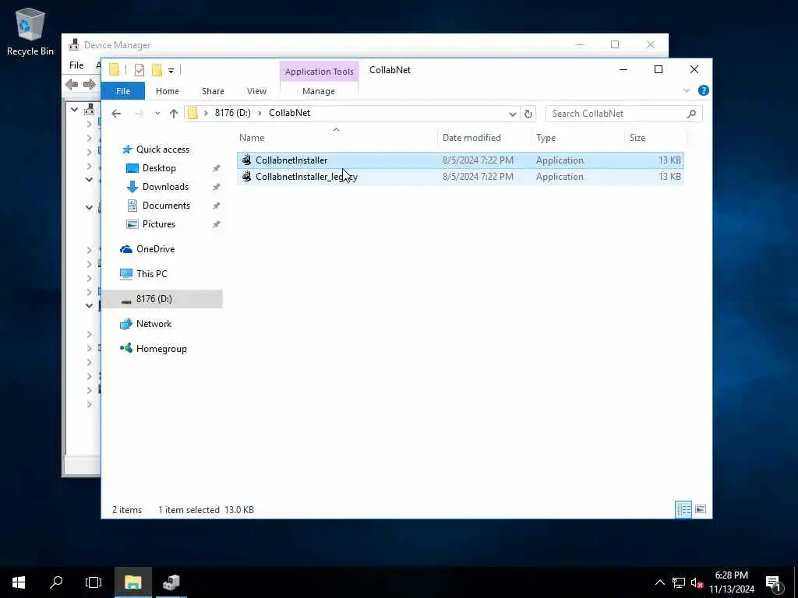Open Task View from the taskbar
This screenshot has height=598, width=798.
click(x=94, y=582)
